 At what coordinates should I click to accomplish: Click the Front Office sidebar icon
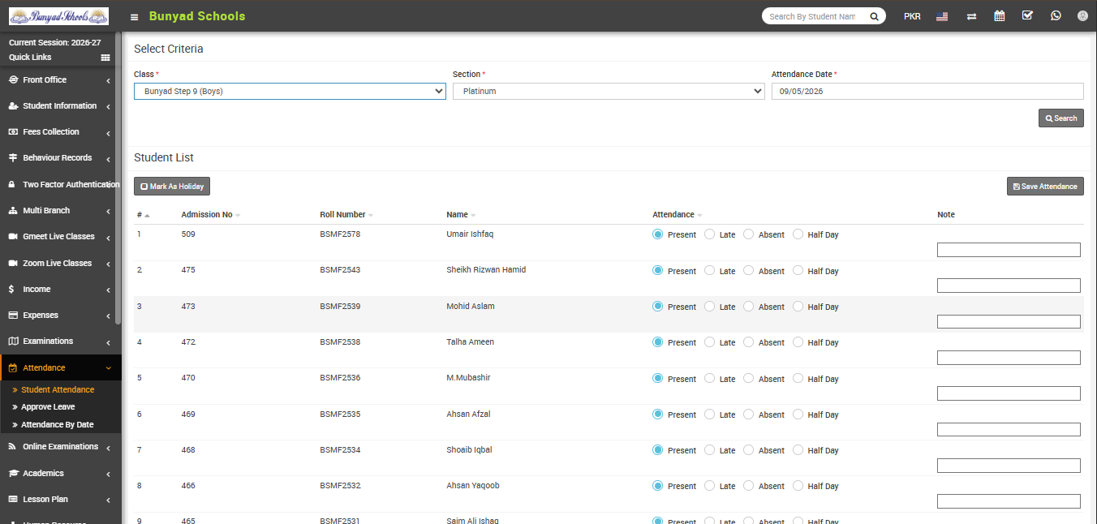(x=13, y=79)
